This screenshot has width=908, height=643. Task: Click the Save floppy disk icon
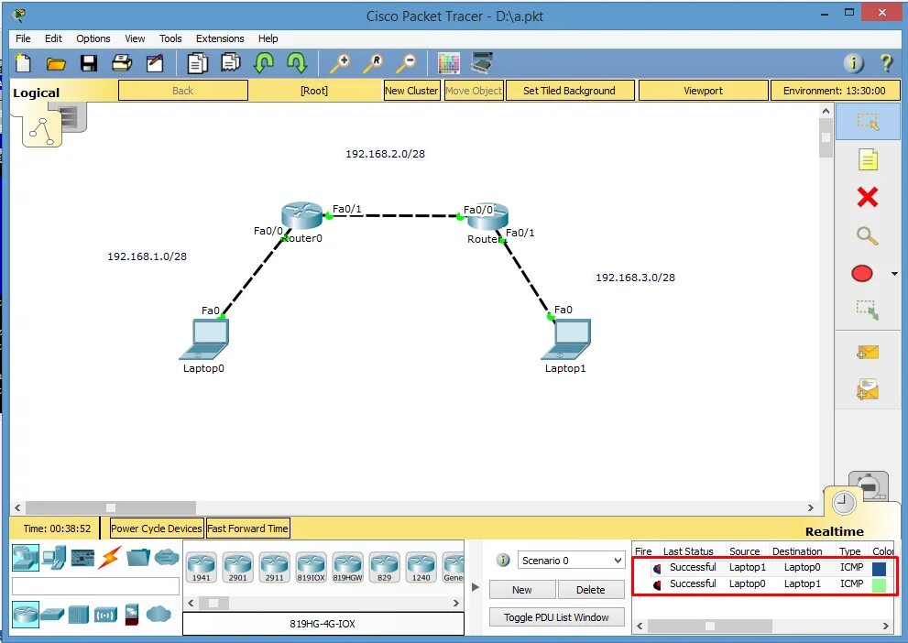[89, 64]
